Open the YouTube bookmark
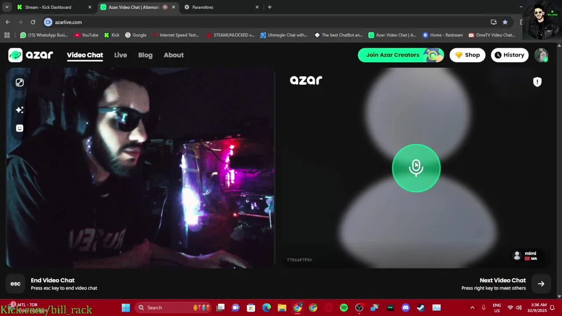Image resolution: width=562 pixels, height=316 pixels. tap(86, 35)
